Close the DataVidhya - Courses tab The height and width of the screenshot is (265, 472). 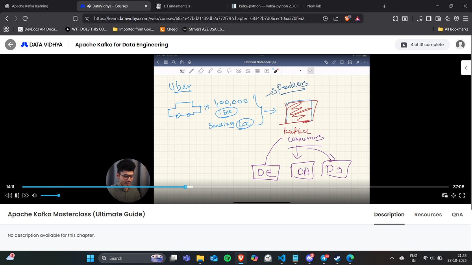[146, 6]
